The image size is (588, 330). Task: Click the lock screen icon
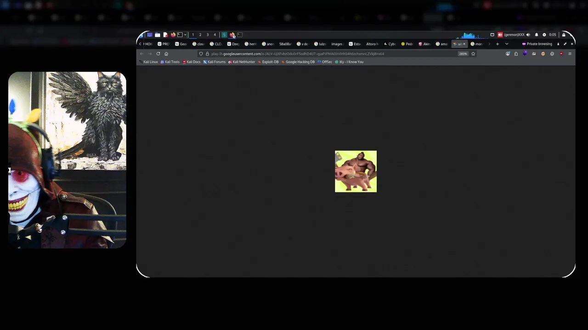(564, 35)
